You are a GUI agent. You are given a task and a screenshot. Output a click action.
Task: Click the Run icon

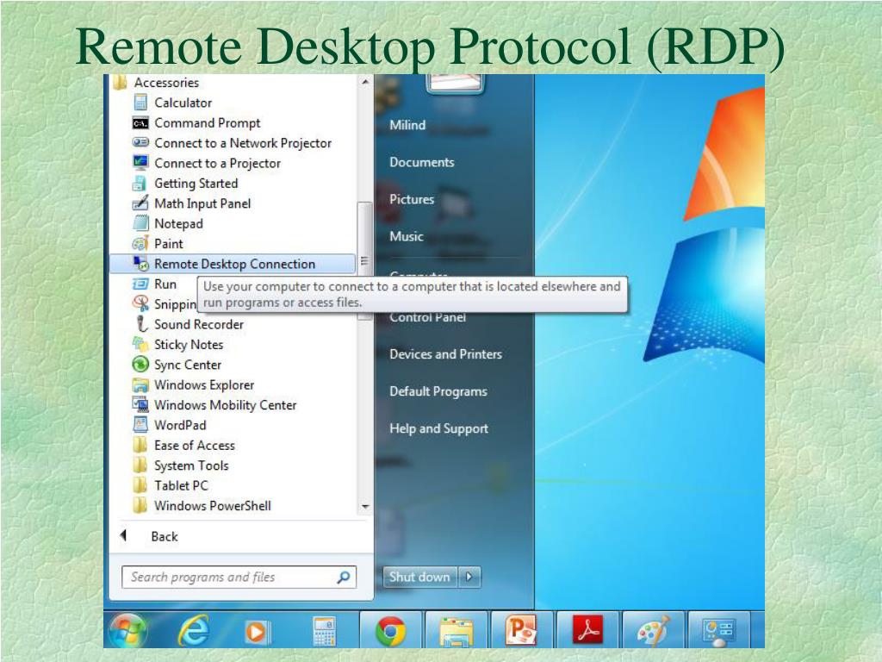click(x=140, y=284)
